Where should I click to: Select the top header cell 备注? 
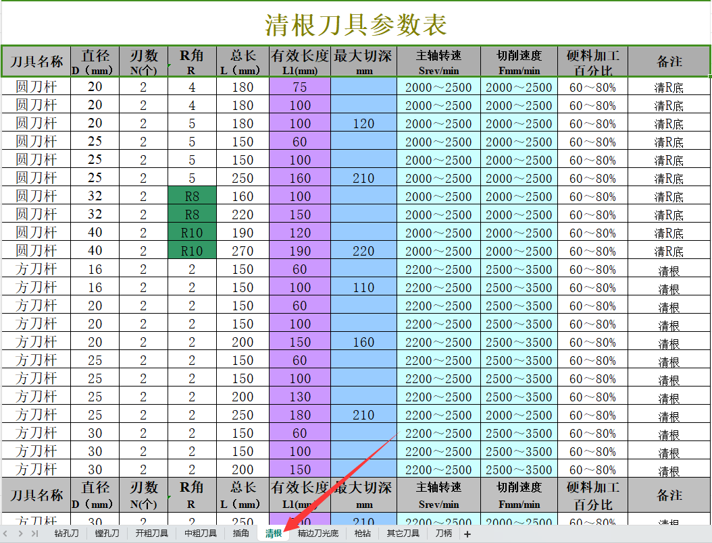click(669, 61)
